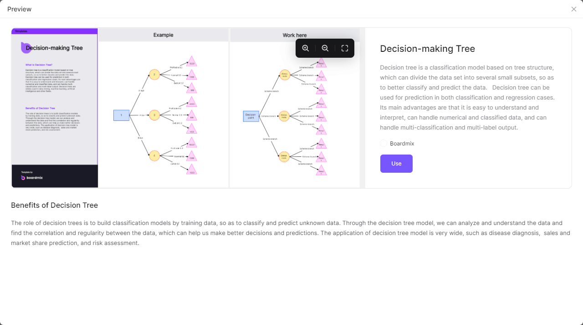Click the template cover thumbnail panel
This screenshot has width=583, height=325.
pyautogui.click(x=55, y=108)
